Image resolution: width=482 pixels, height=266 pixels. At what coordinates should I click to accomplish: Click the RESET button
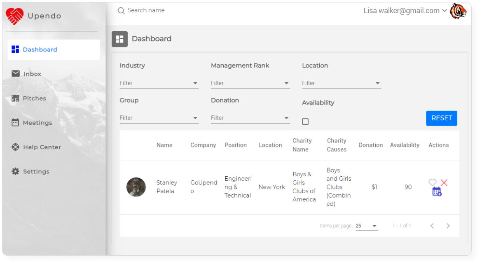click(x=442, y=118)
